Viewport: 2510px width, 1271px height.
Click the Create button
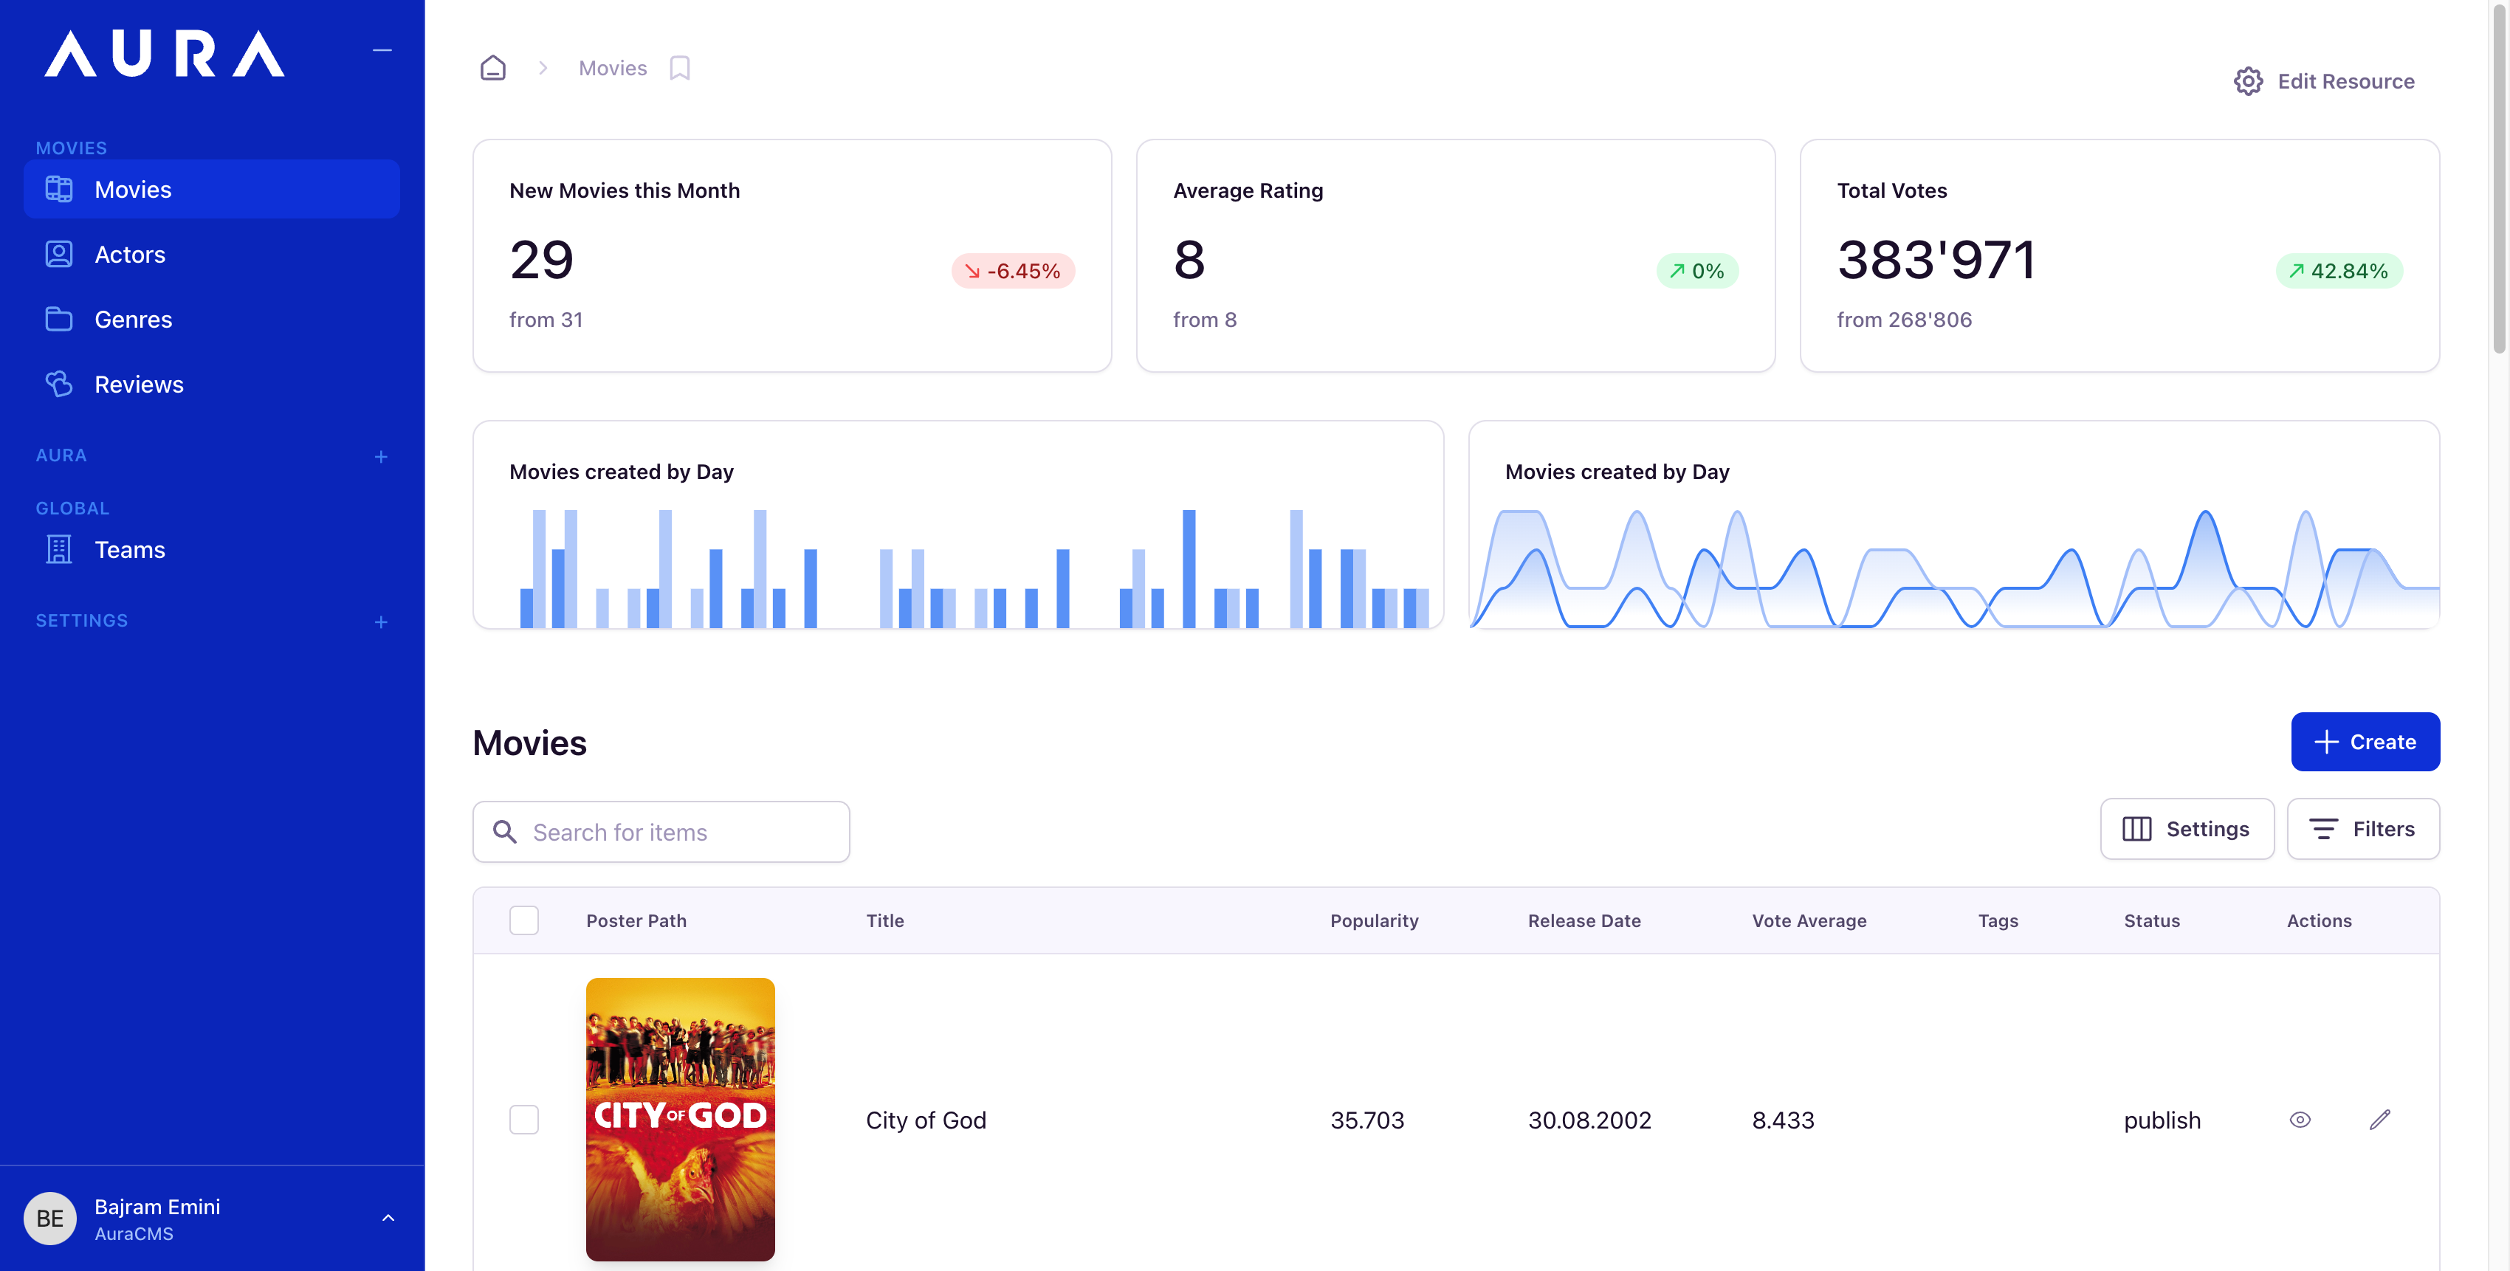click(2366, 741)
